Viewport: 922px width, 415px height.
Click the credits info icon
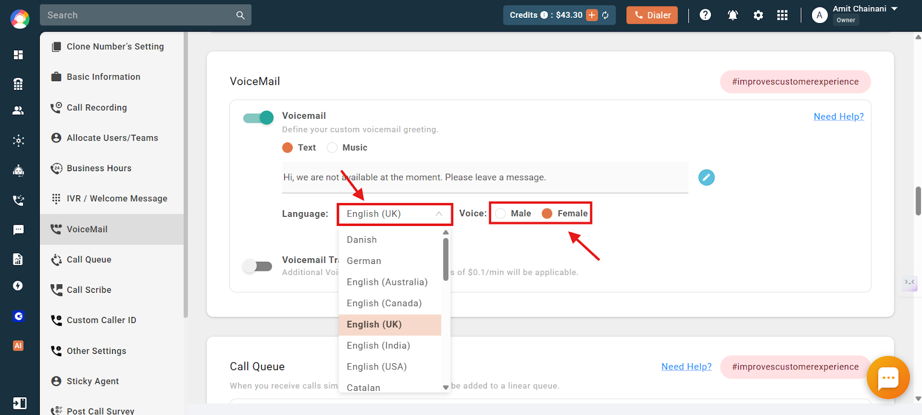tap(544, 15)
